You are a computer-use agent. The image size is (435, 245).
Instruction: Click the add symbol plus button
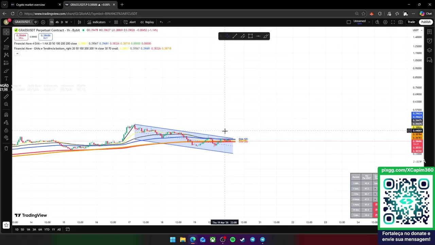(x=43, y=22)
